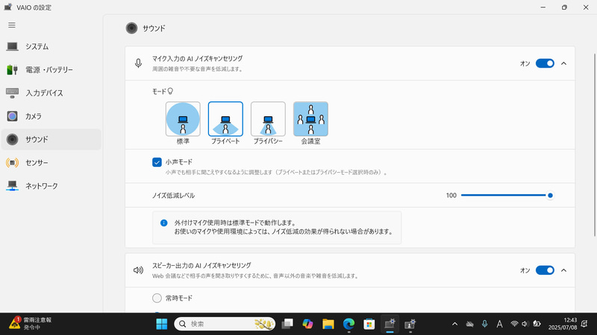Click the スピーカー出力の AI ノイズキャンセリング heading
This screenshot has height=335, width=597.
pos(201,265)
